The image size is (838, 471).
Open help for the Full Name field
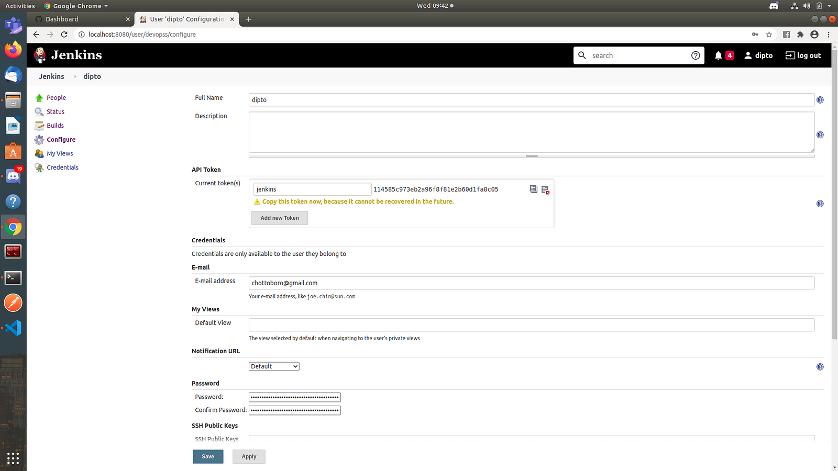click(x=820, y=100)
